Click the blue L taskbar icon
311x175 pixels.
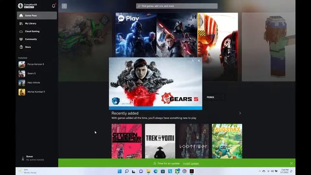[170, 171]
